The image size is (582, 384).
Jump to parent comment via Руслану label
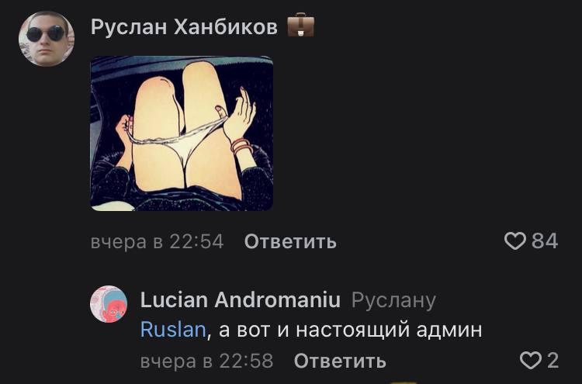(393, 301)
